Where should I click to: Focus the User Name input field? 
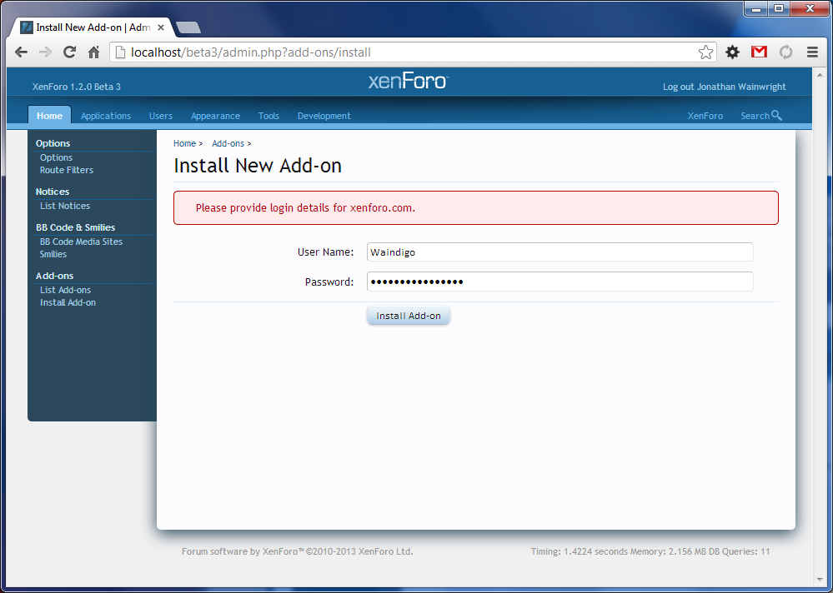click(x=560, y=252)
